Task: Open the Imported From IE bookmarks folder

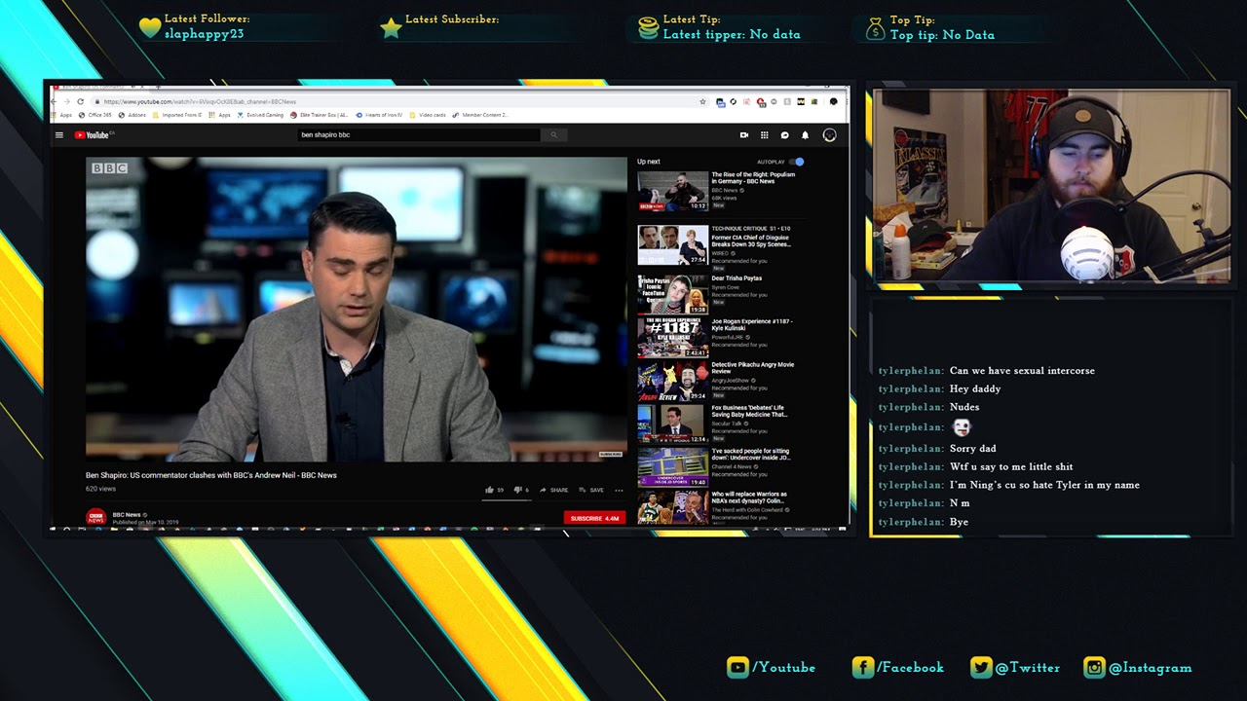Action: click(177, 115)
